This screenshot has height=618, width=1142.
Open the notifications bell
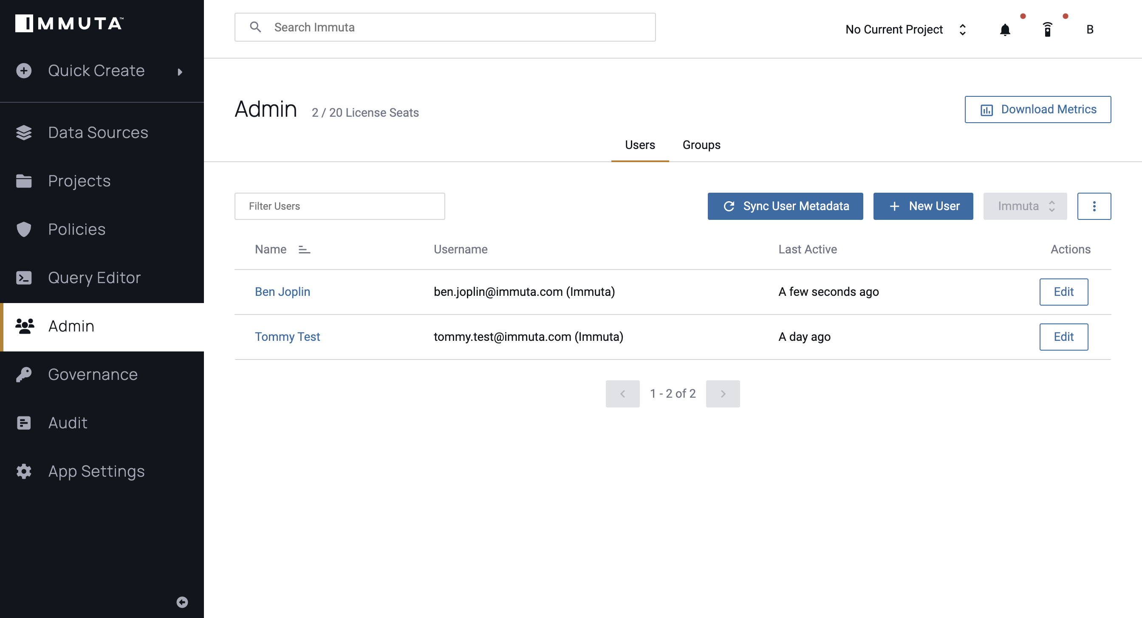[1005, 30]
